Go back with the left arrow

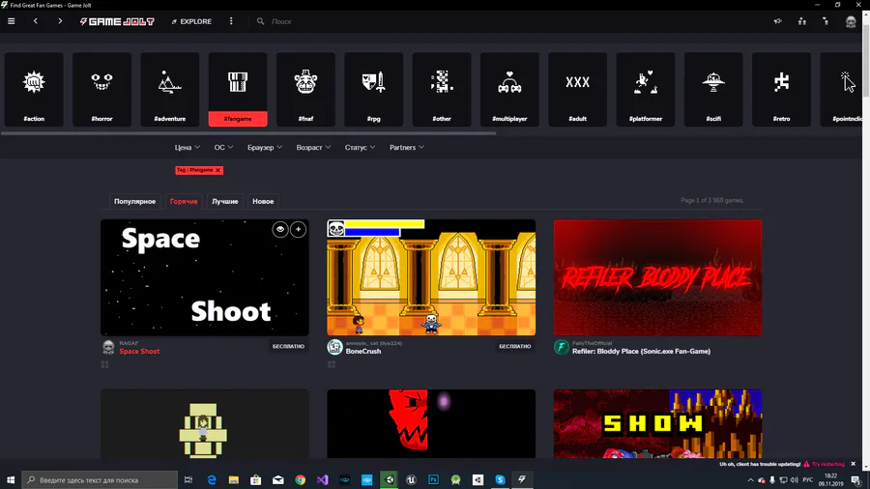point(36,21)
